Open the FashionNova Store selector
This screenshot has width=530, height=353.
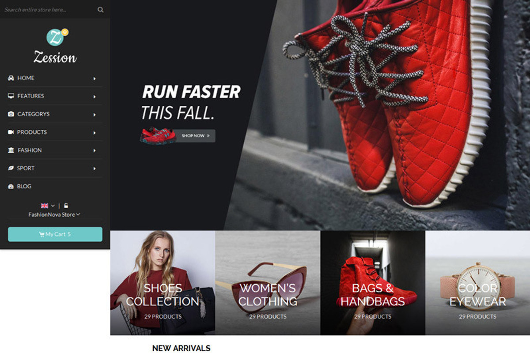(x=54, y=215)
